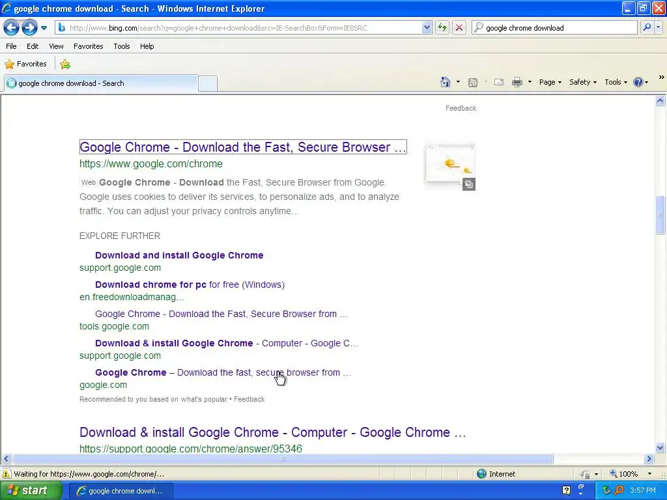This screenshot has height=500, width=667.
Task: Click the horizontal scrollbar right arrow
Action: point(649,459)
